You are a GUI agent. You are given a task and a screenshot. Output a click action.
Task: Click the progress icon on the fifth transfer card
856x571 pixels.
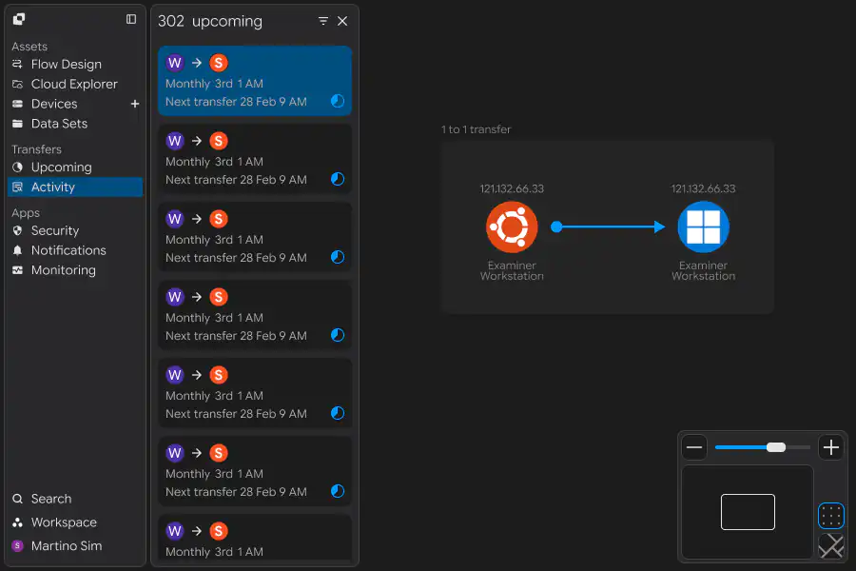click(x=338, y=414)
